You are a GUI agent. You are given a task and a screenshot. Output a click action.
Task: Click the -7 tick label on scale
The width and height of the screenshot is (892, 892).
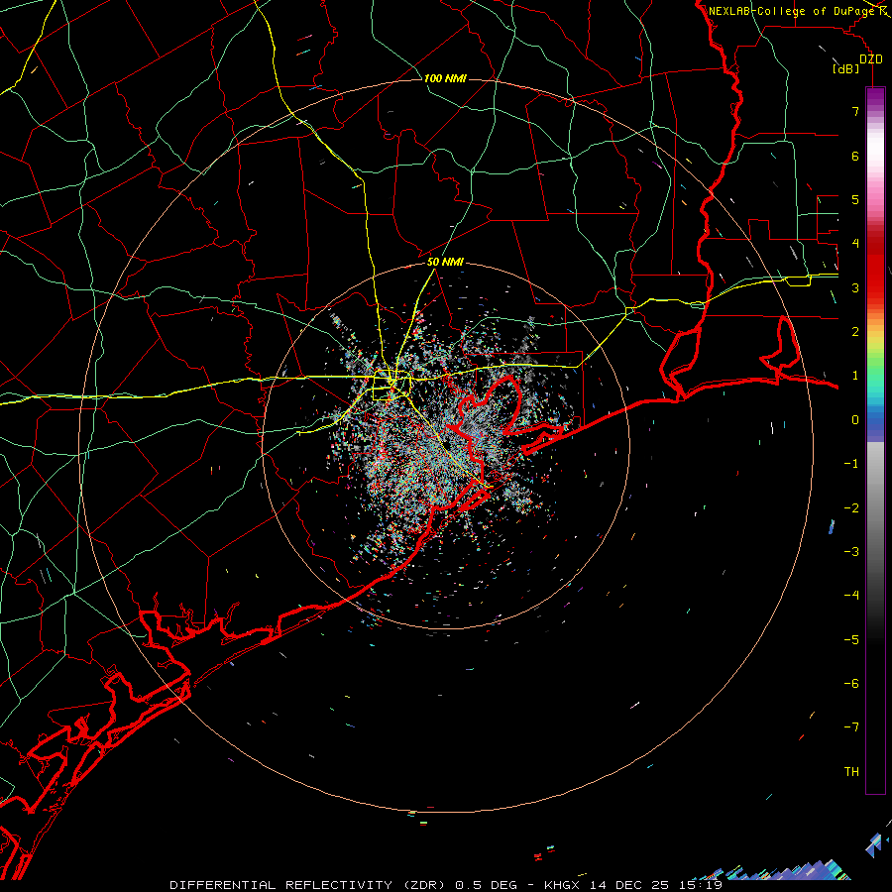coord(851,727)
